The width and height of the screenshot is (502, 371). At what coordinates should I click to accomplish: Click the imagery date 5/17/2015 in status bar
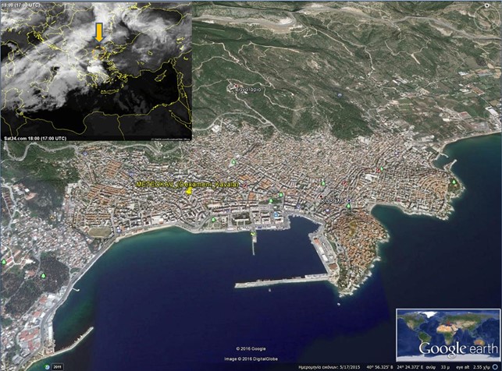pos(349,365)
